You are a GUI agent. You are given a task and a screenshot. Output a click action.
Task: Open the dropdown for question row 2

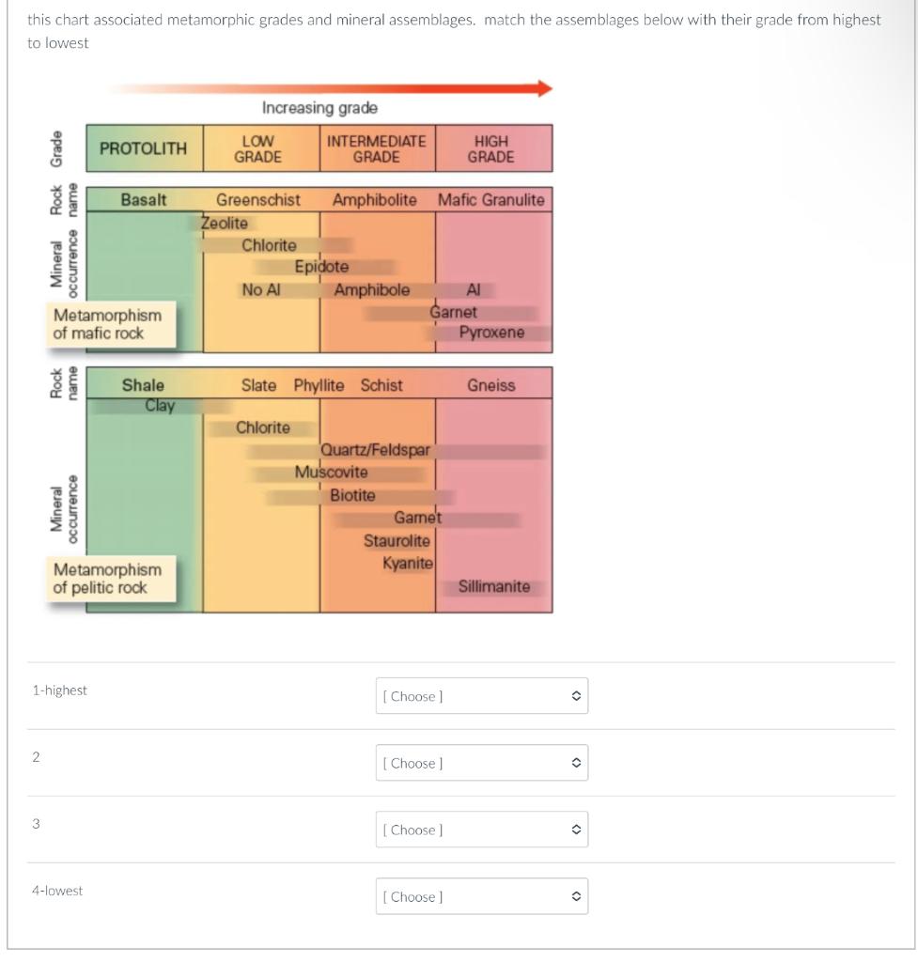pyautogui.click(x=481, y=762)
